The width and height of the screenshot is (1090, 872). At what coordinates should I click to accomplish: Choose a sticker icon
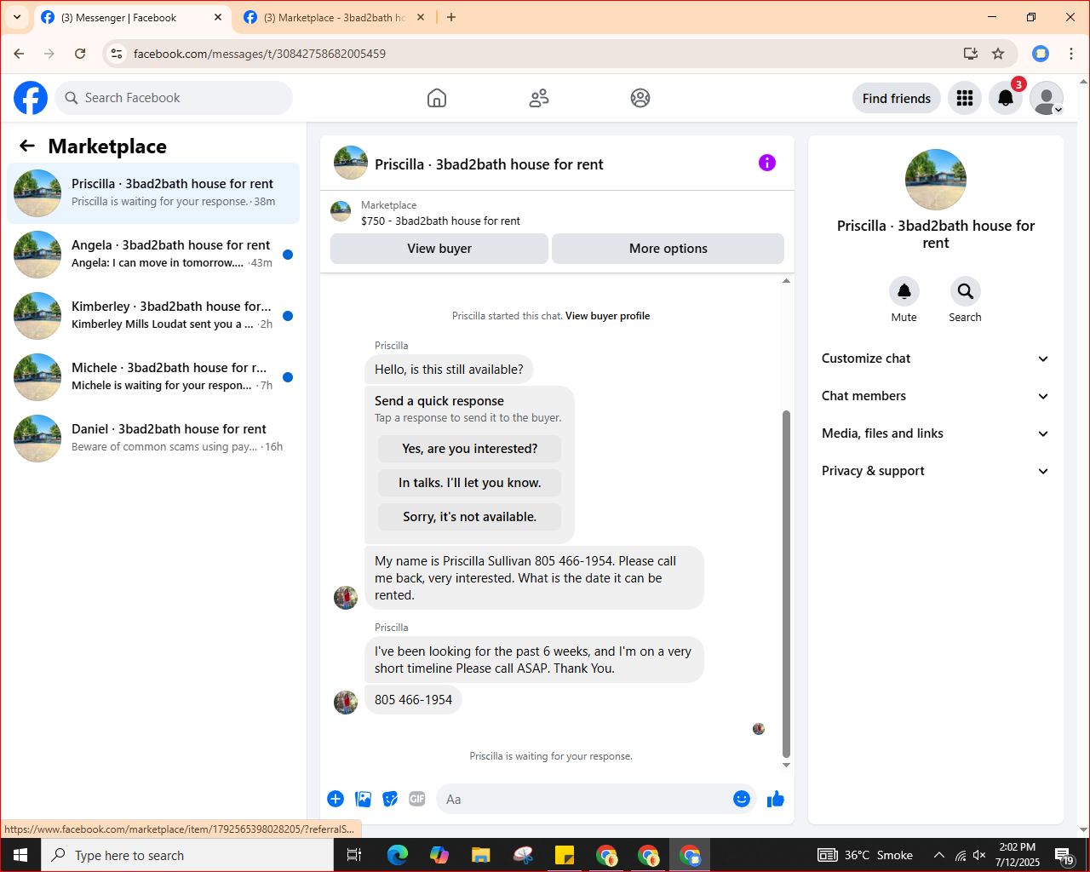390,799
